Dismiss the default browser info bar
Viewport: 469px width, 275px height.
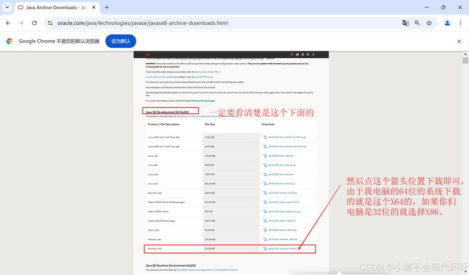pos(459,41)
